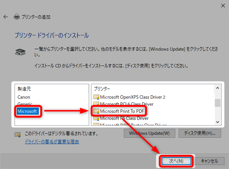Click icon next to Microsoft PS Class Driver
The height and width of the screenshot is (169, 229).
click(x=96, y=118)
